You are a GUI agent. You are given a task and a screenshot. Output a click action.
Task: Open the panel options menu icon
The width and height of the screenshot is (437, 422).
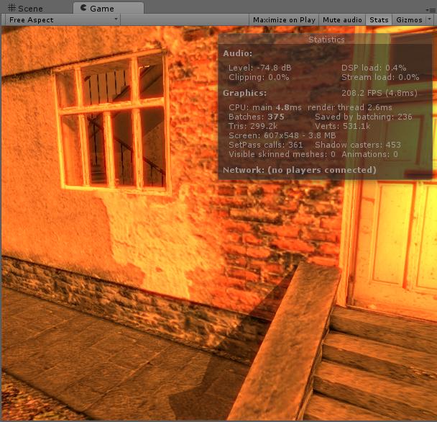pyautogui.click(x=431, y=10)
